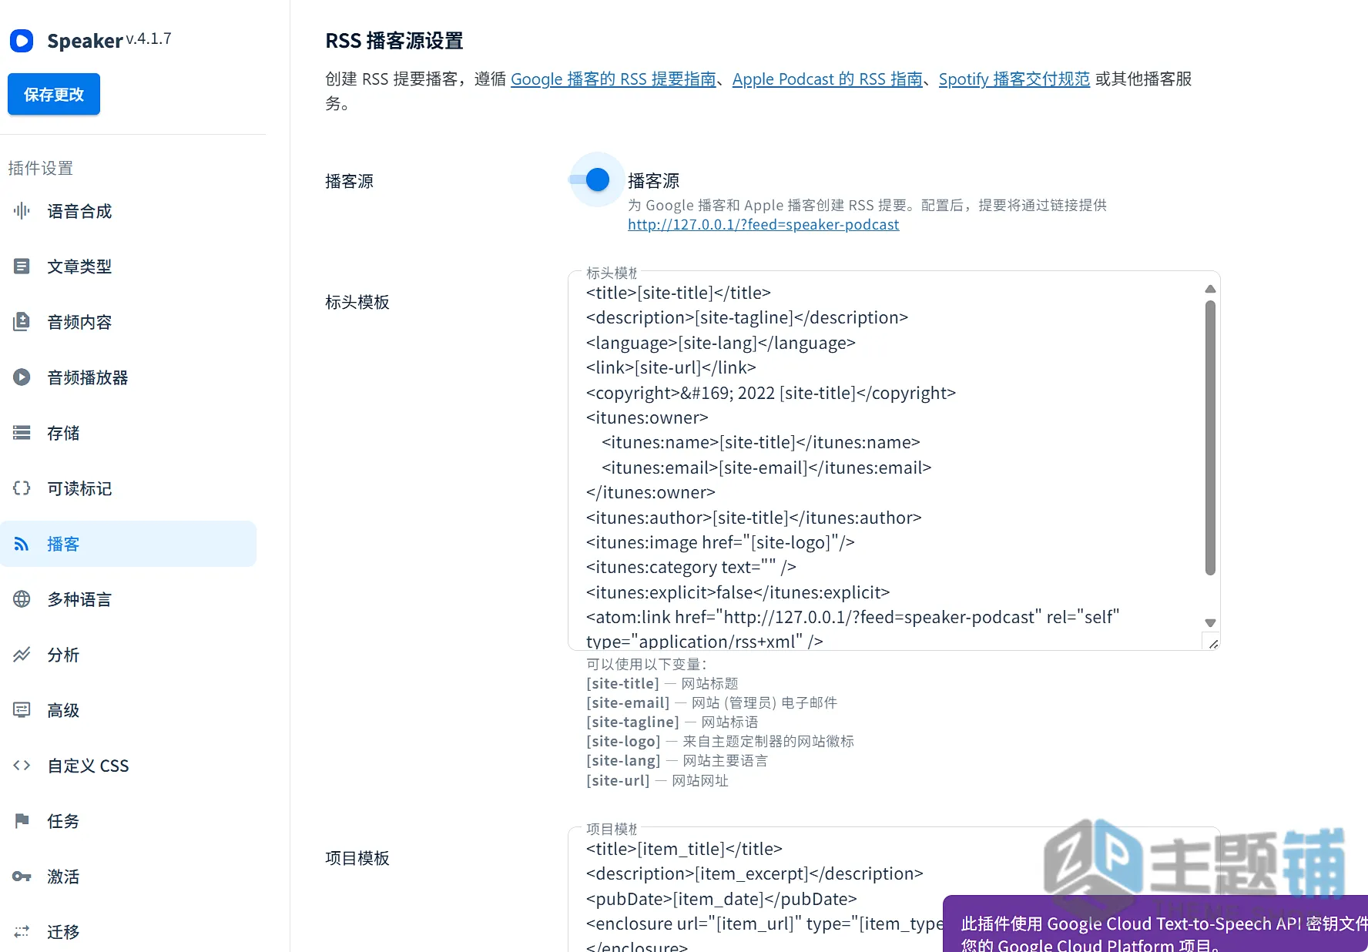Screen dimensions: 1368x952
Task: Click the 高级 monitor icon
Action: click(x=22, y=710)
